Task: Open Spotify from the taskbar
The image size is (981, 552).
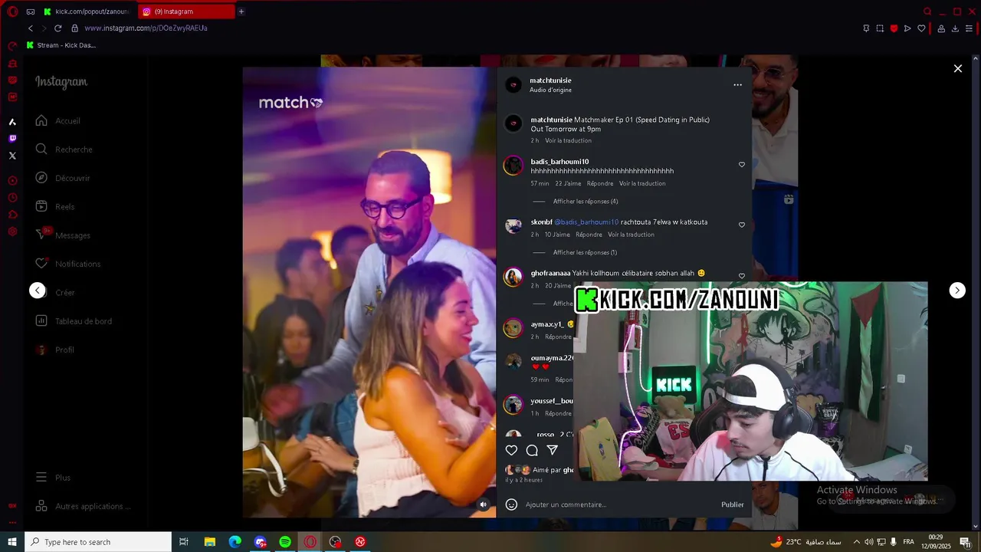Action: pyautogui.click(x=285, y=542)
